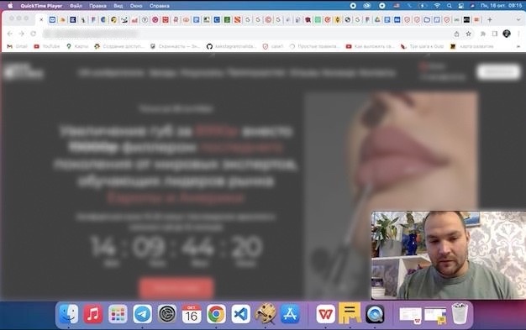Add a new tab with plus button
Viewport: 526px width, 330px height.
490,20
